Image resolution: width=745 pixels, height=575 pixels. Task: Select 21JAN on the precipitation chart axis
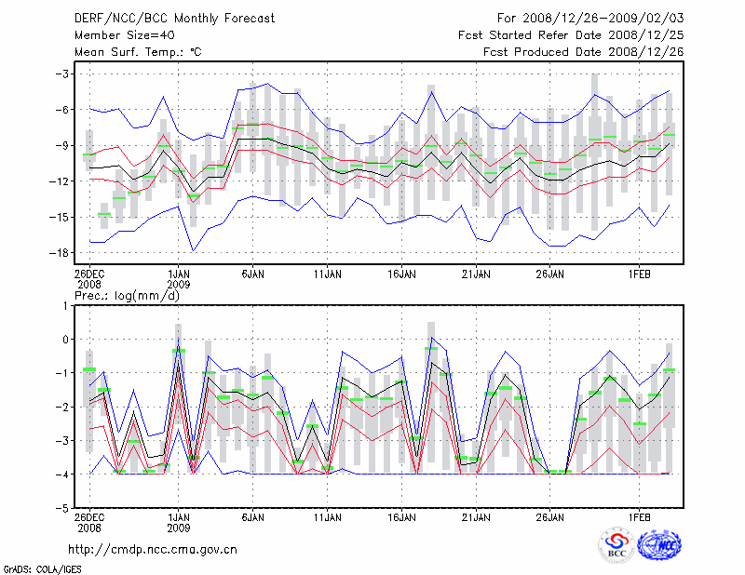tap(476, 516)
